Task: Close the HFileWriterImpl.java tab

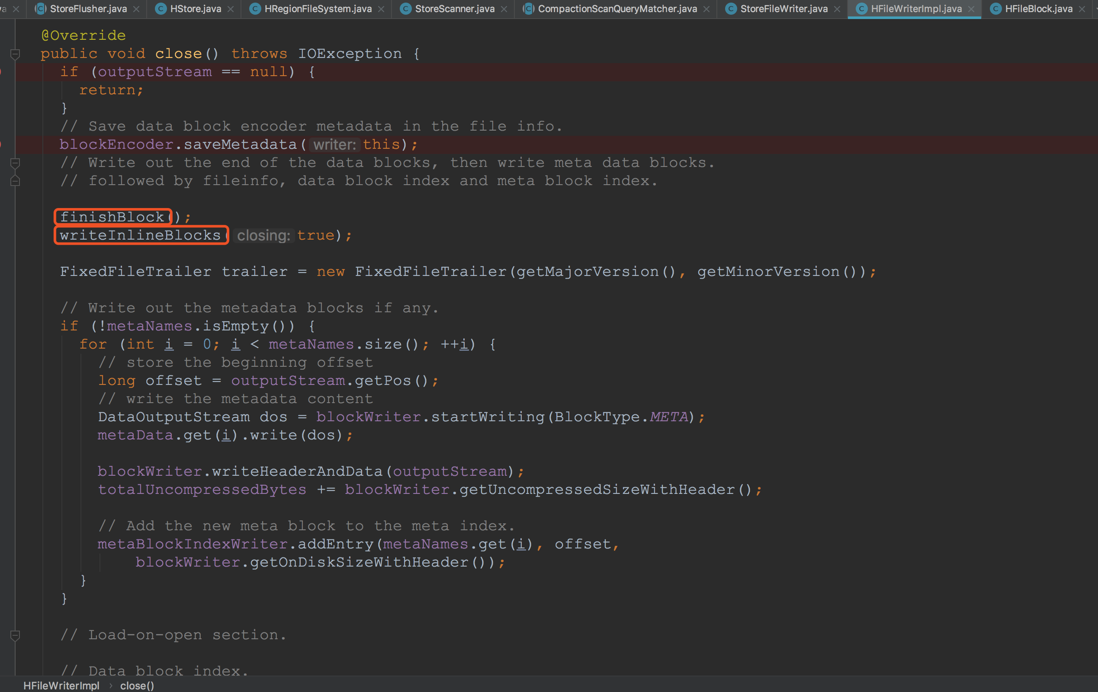Action: (x=971, y=9)
